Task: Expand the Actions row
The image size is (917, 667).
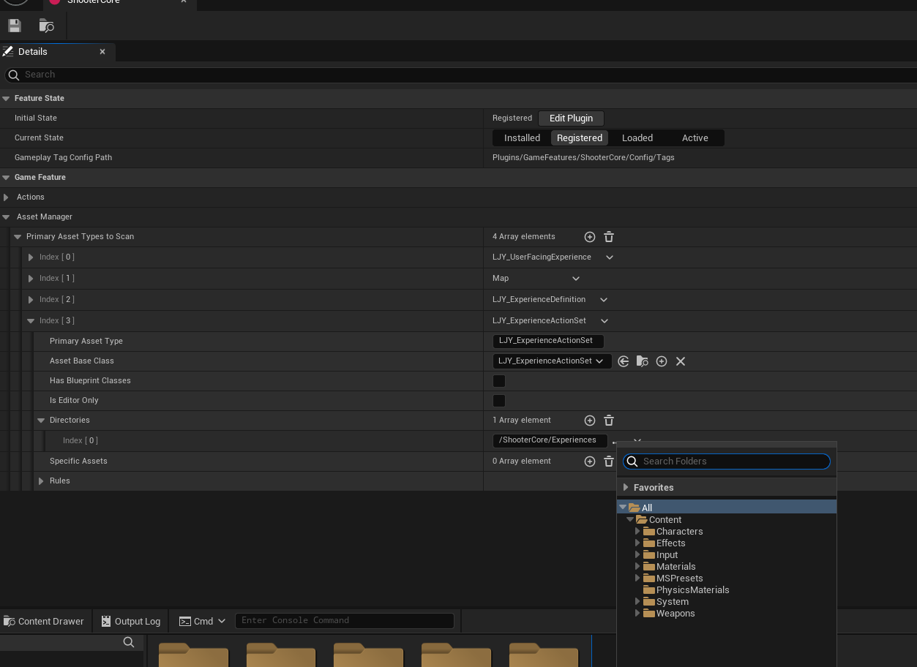Action: pos(7,197)
